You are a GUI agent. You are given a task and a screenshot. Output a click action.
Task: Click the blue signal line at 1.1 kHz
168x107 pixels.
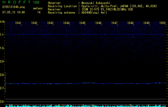(85, 35)
